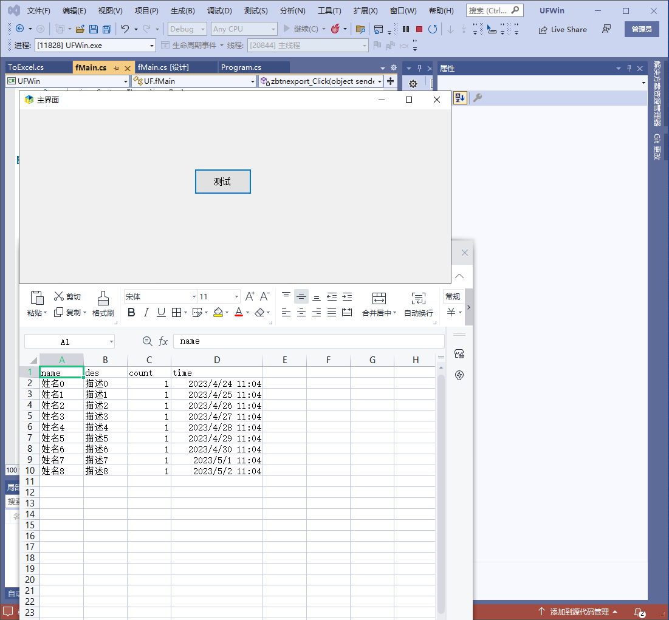
Task: Click the center horizontally icon
Action: point(301,313)
